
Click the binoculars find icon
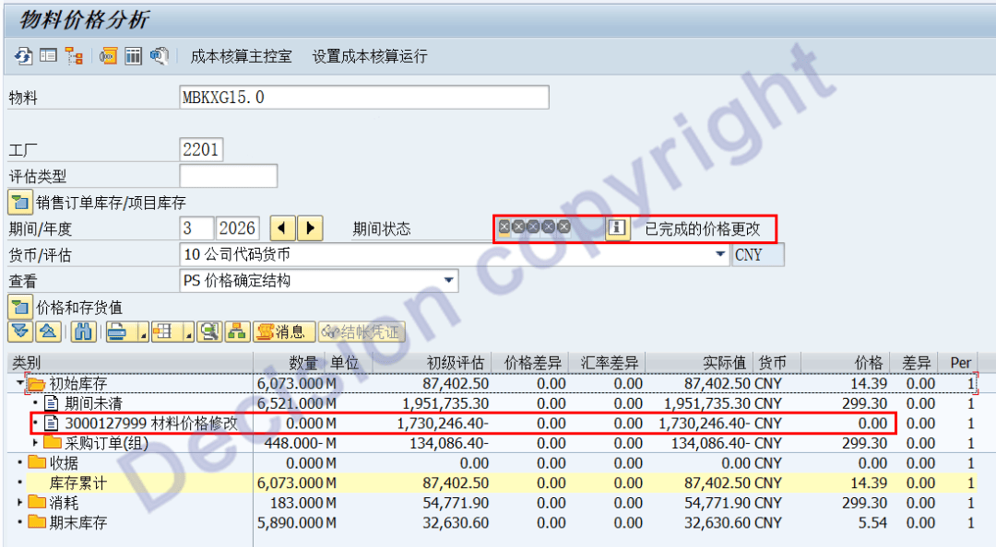pyautogui.click(x=83, y=332)
